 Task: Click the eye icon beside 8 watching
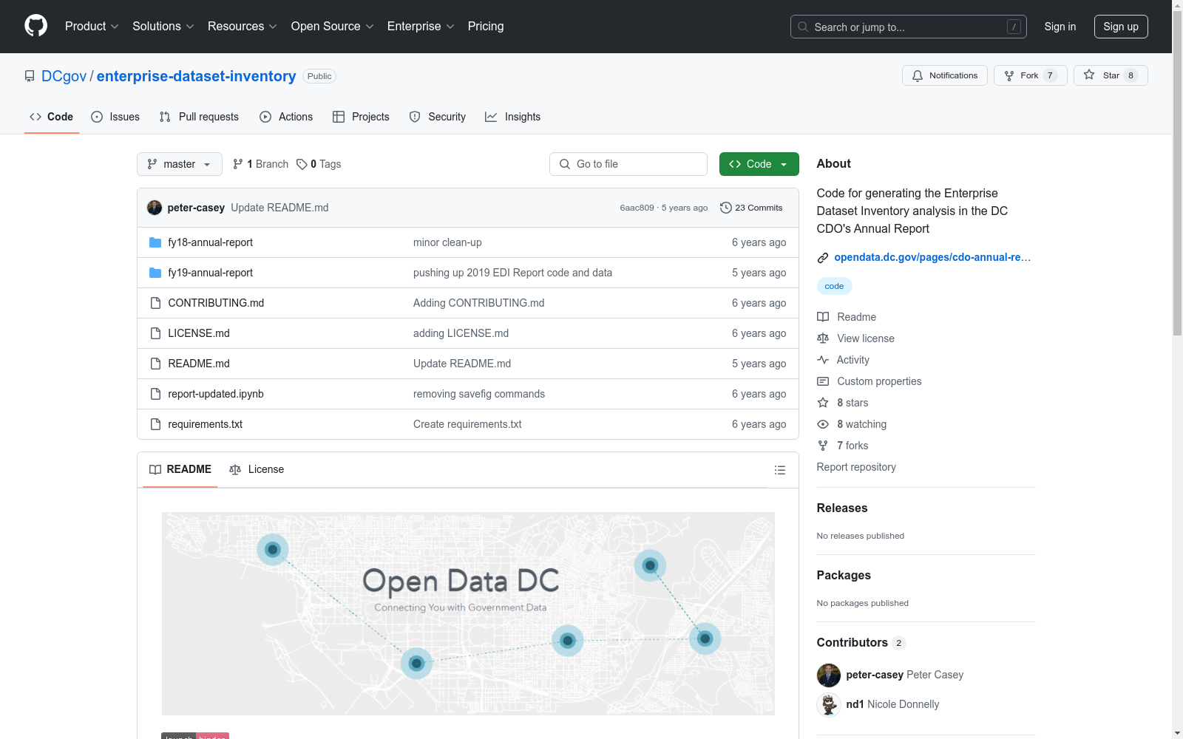pyautogui.click(x=823, y=424)
